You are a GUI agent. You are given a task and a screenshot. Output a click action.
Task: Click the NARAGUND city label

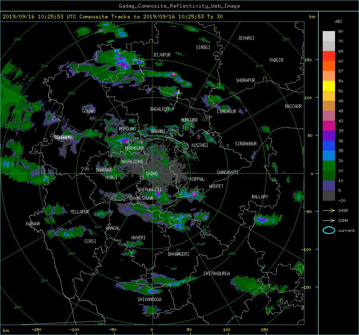(135, 148)
